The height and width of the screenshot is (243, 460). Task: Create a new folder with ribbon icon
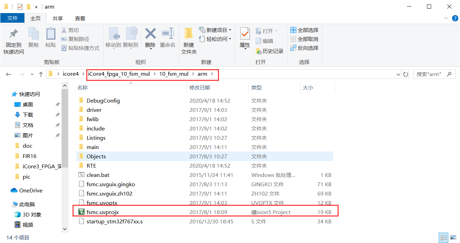[x=189, y=34]
